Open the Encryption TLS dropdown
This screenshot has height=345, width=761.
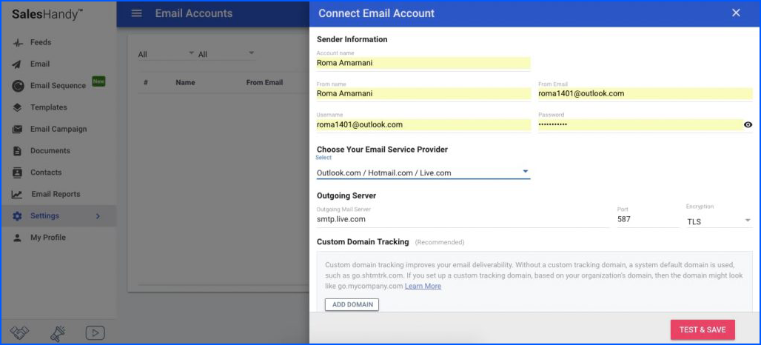[x=719, y=222]
